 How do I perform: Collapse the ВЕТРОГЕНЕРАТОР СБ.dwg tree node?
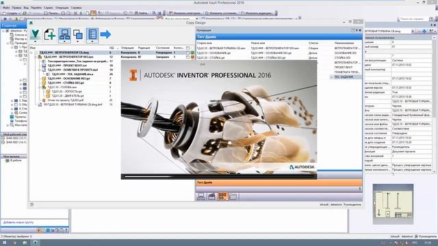[x=31, y=53]
